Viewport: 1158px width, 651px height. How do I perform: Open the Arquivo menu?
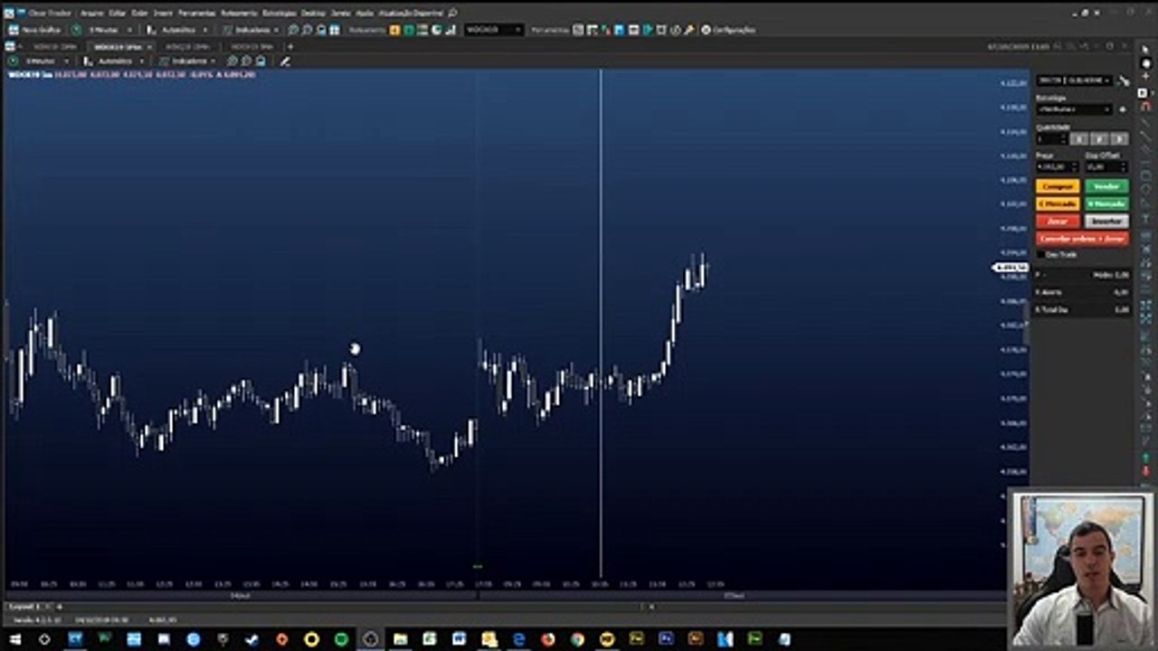91,14
